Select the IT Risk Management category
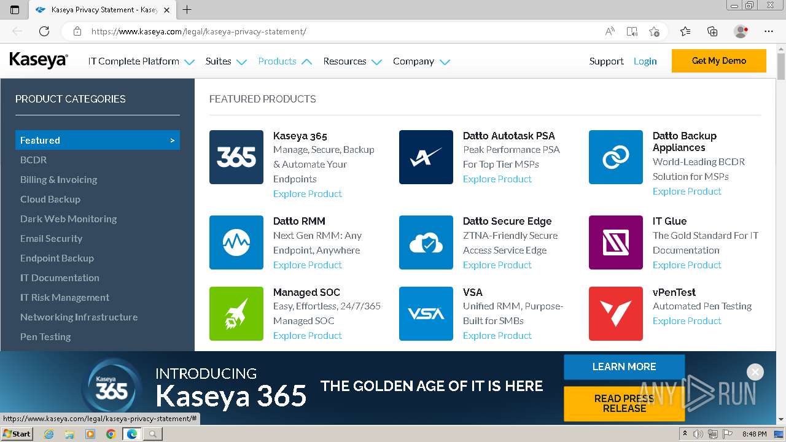The image size is (786, 442). point(64,297)
